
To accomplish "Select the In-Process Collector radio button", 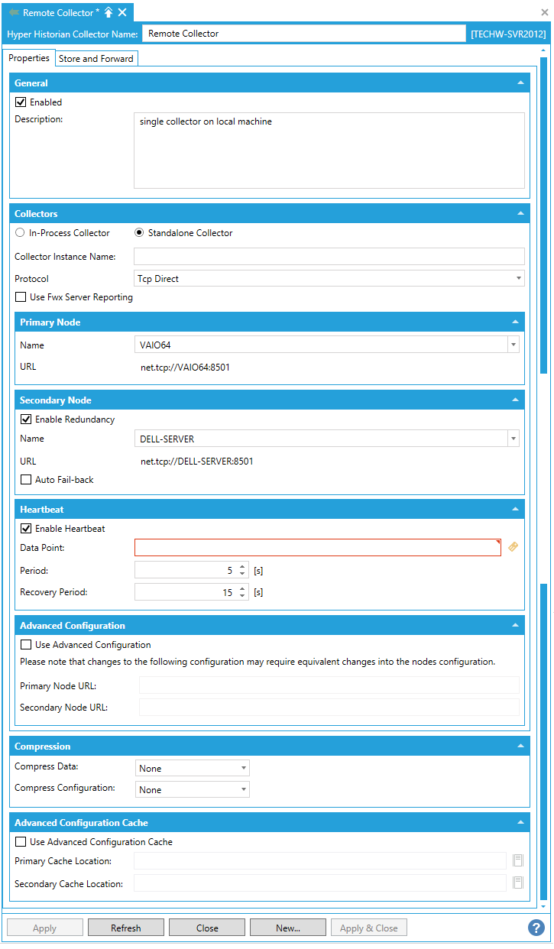I will [x=21, y=233].
